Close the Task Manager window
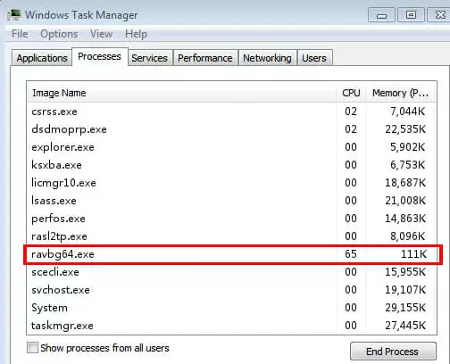Screen dimensions: 450x364 [x=439, y=15]
